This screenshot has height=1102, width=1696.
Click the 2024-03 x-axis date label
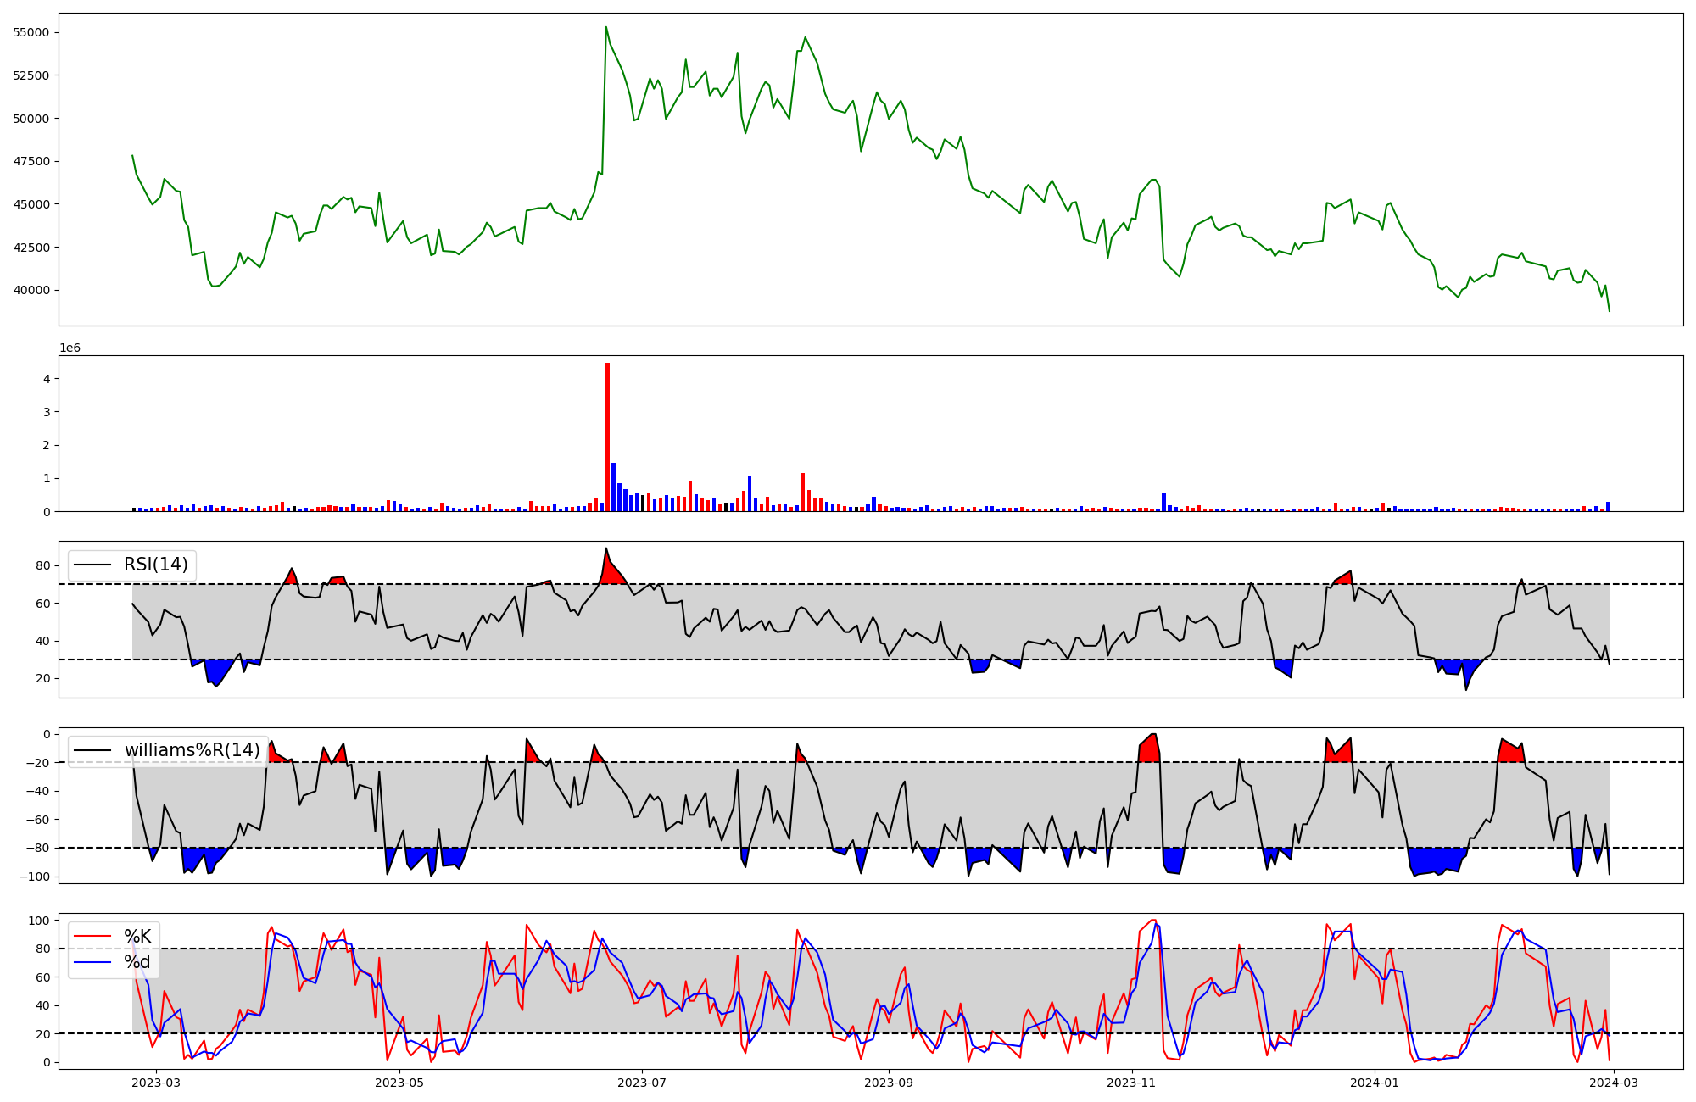[1614, 1082]
